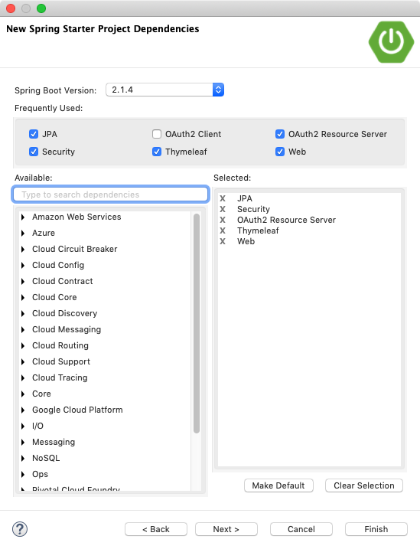This screenshot has height=549, width=420.
Task: Click the Clear Selection button
Action: [x=364, y=485]
